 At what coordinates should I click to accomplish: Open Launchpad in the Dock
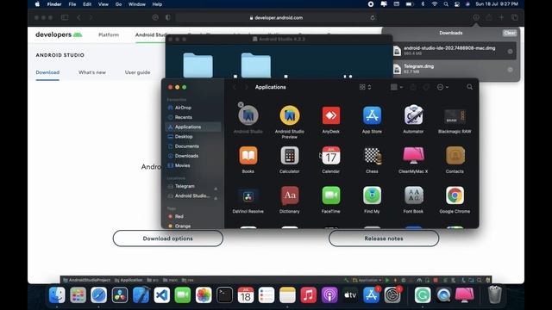[x=78, y=294]
